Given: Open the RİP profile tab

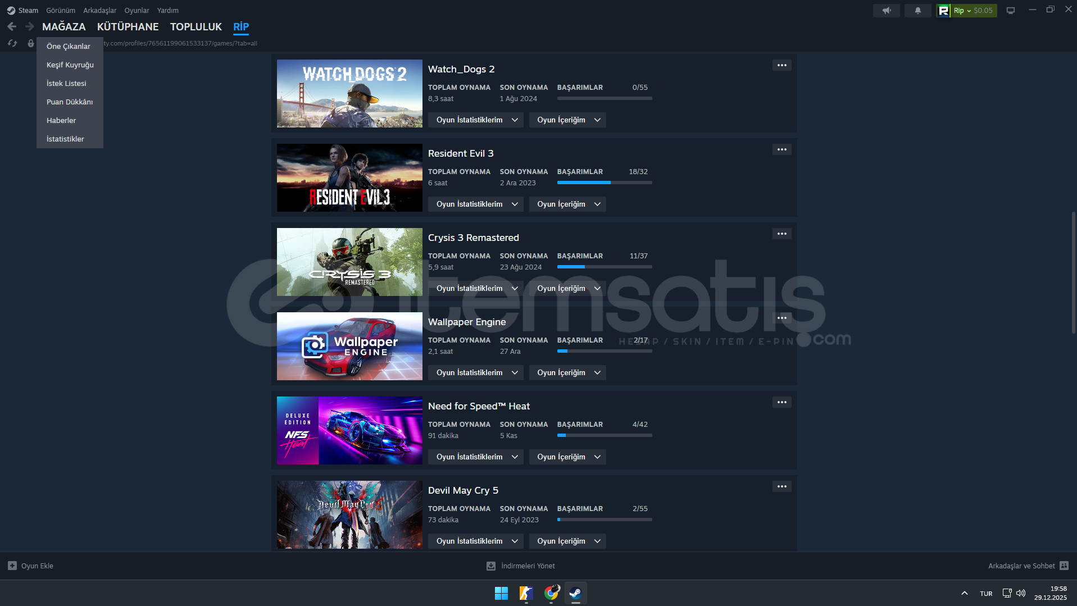Looking at the screenshot, I should coord(241,26).
